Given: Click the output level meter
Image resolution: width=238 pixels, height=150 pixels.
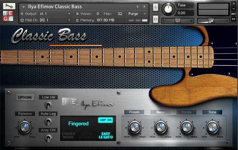Looking at the screenshot, I should [x=213, y=9].
